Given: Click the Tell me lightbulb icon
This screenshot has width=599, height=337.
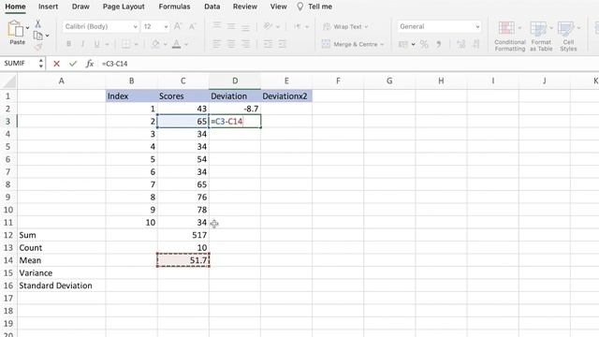Looking at the screenshot, I should (x=300, y=7).
